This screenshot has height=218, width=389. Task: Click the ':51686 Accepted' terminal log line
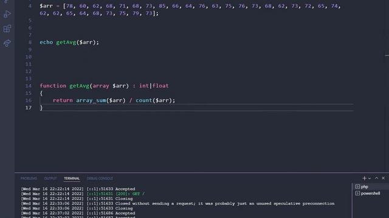[x=78, y=213]
